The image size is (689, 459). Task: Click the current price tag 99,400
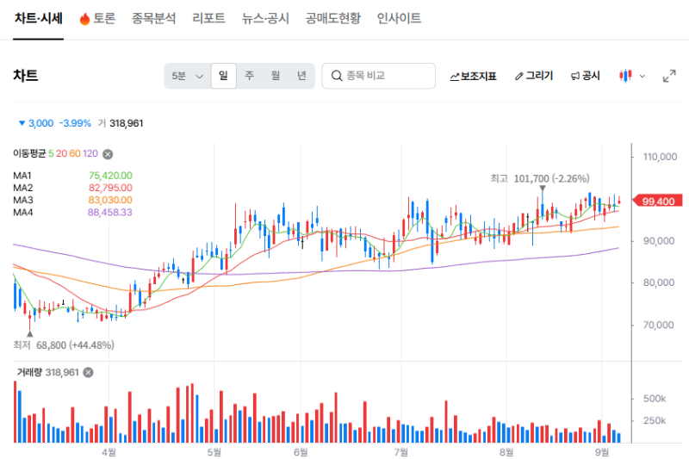[x=657, y=202]
